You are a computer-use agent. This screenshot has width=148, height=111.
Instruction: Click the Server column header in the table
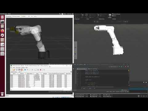click(x=14, y=74)
